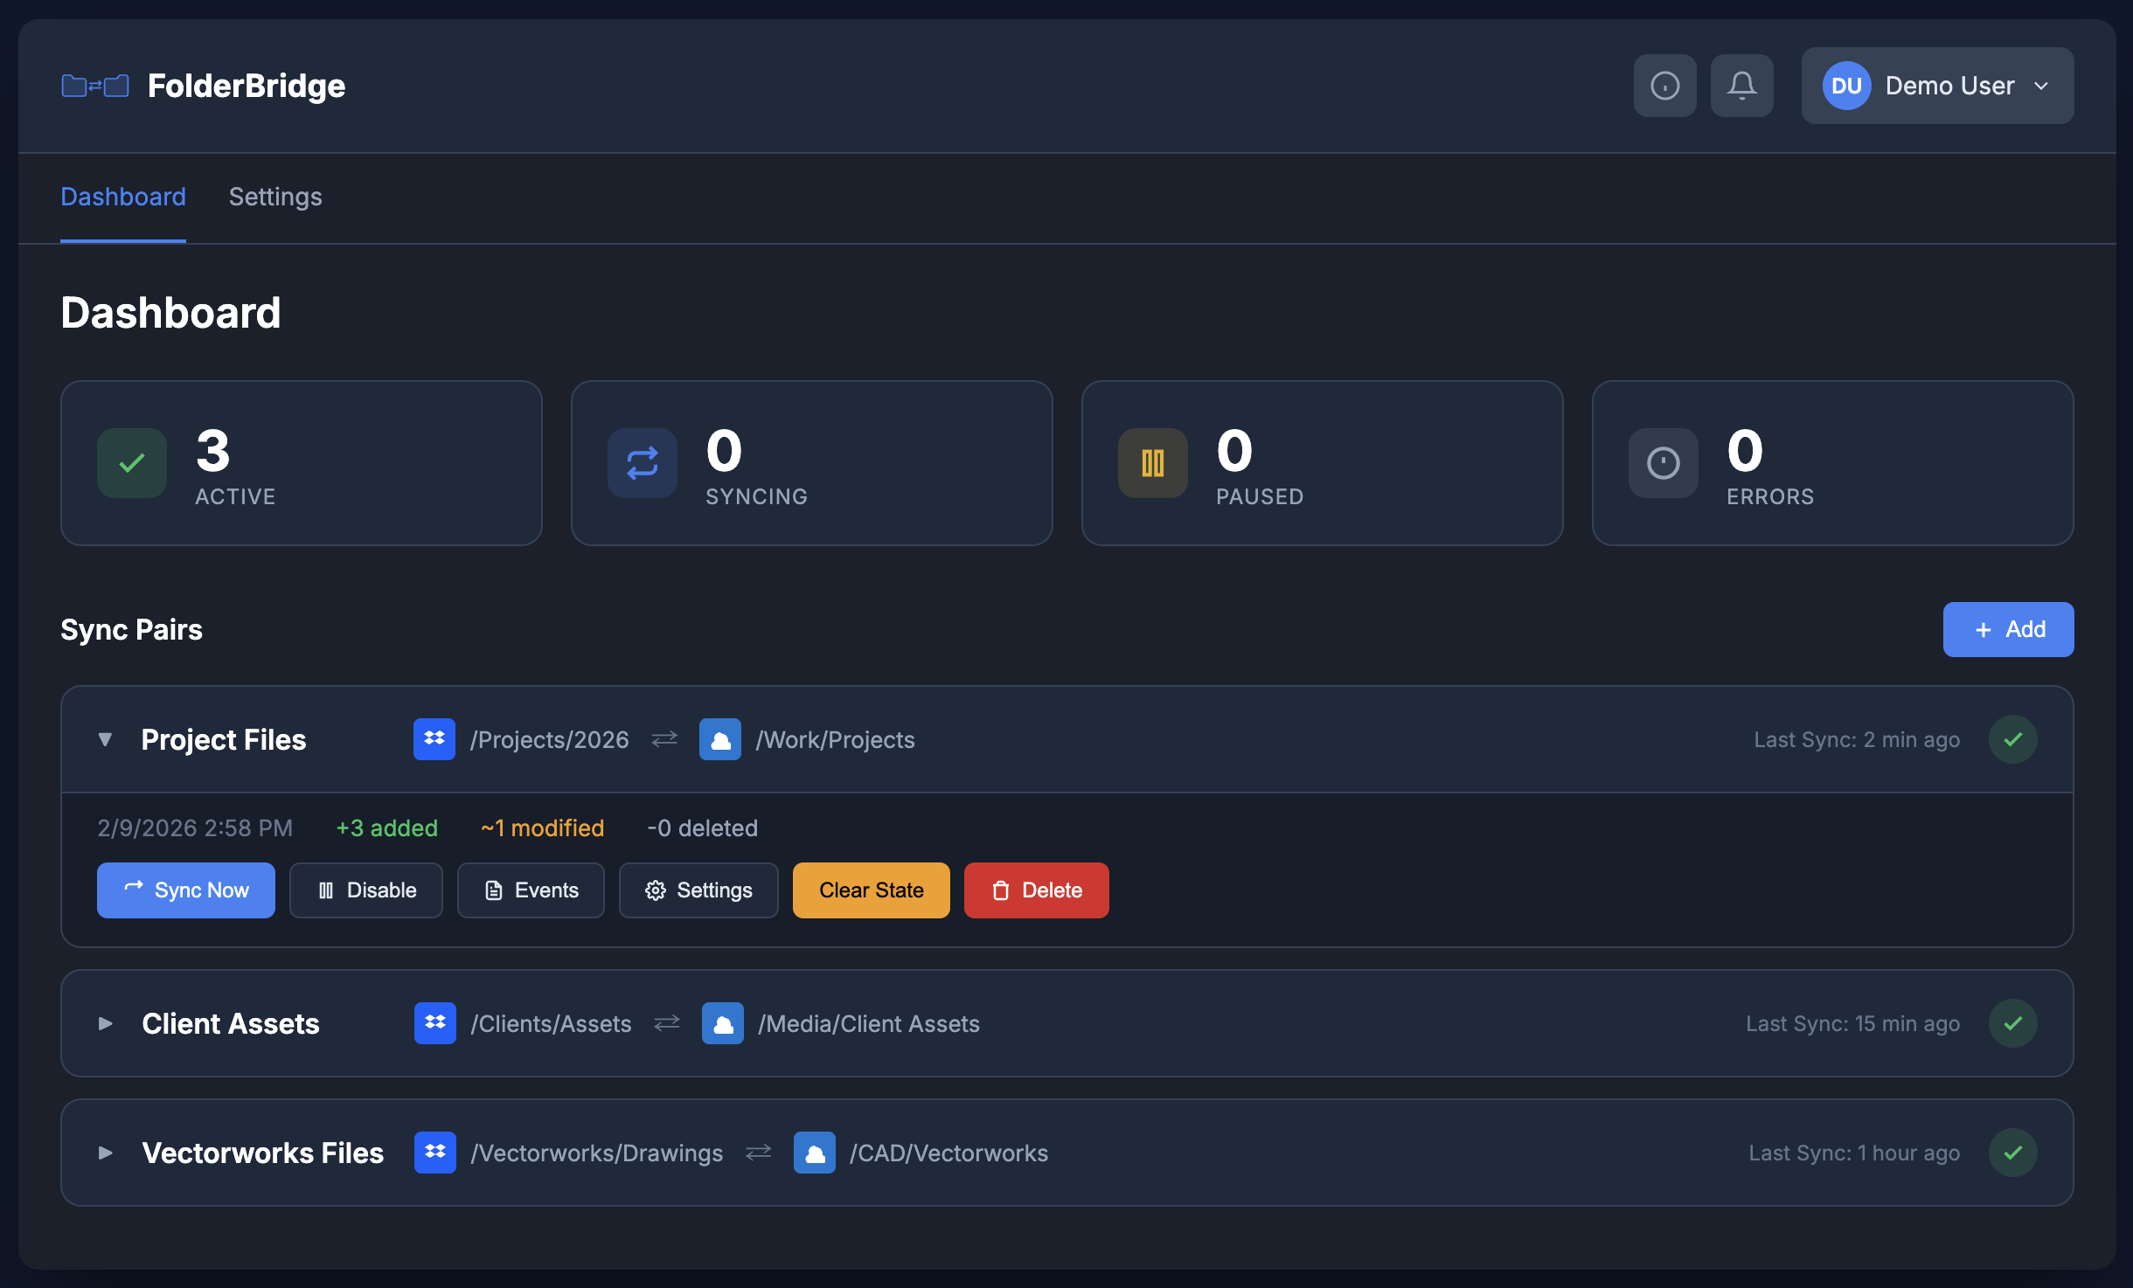This screenshot has width=2133, height=1288.
Task: Click the pause icon on the Paused card
Action: [x=1152, y=463]
